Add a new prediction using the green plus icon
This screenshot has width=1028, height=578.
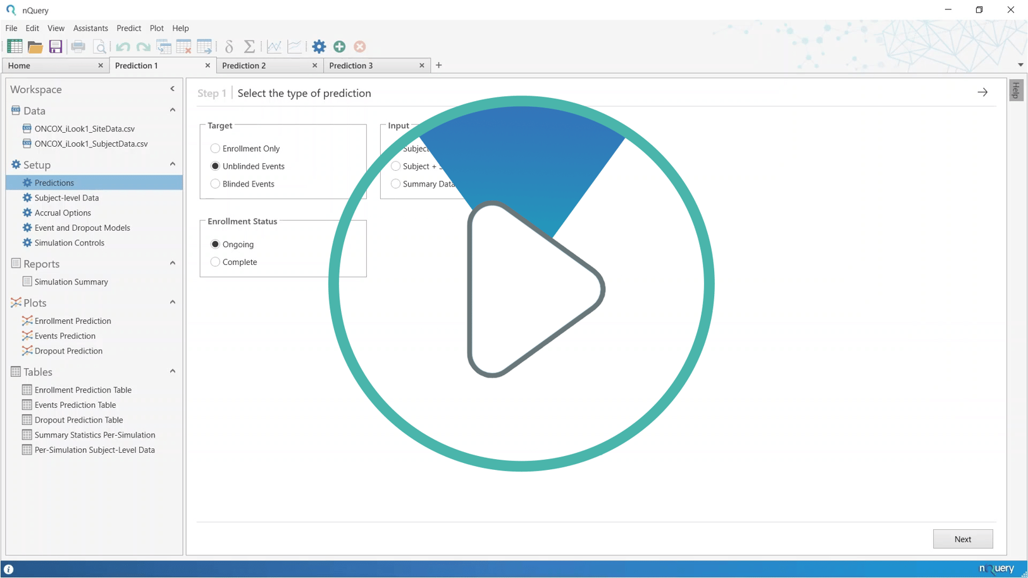[x=340, y=46]
